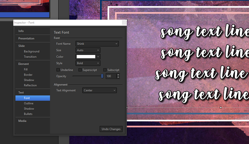Select the Text category
The width and height of the screenshot is (249, 144).
(x=21, y=92)
